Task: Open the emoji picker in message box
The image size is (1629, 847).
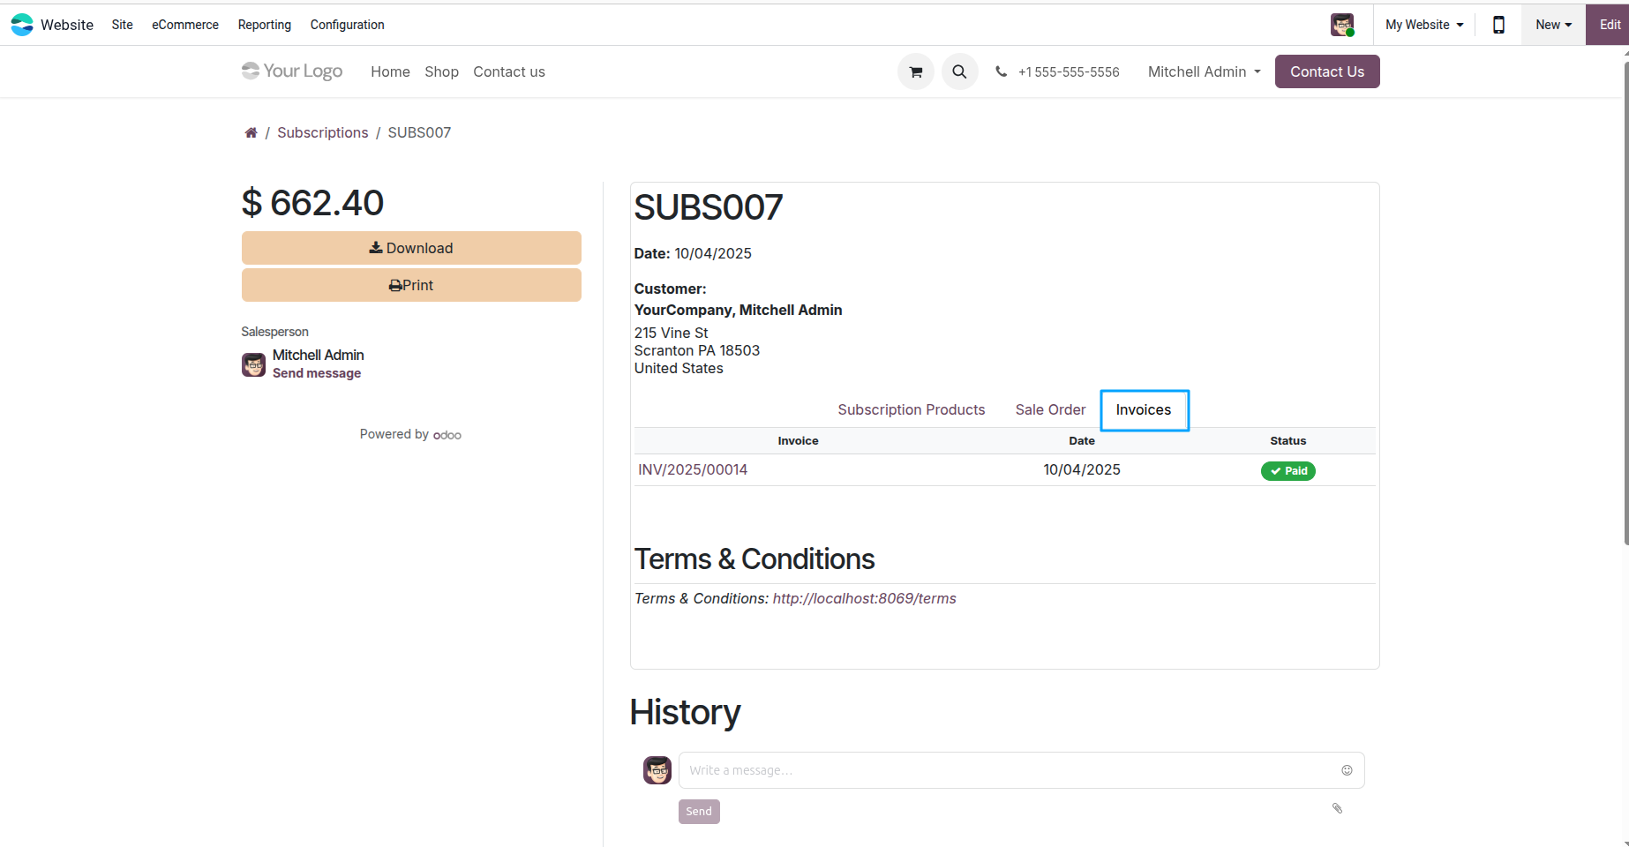Action: click(x=1347, y=770)
